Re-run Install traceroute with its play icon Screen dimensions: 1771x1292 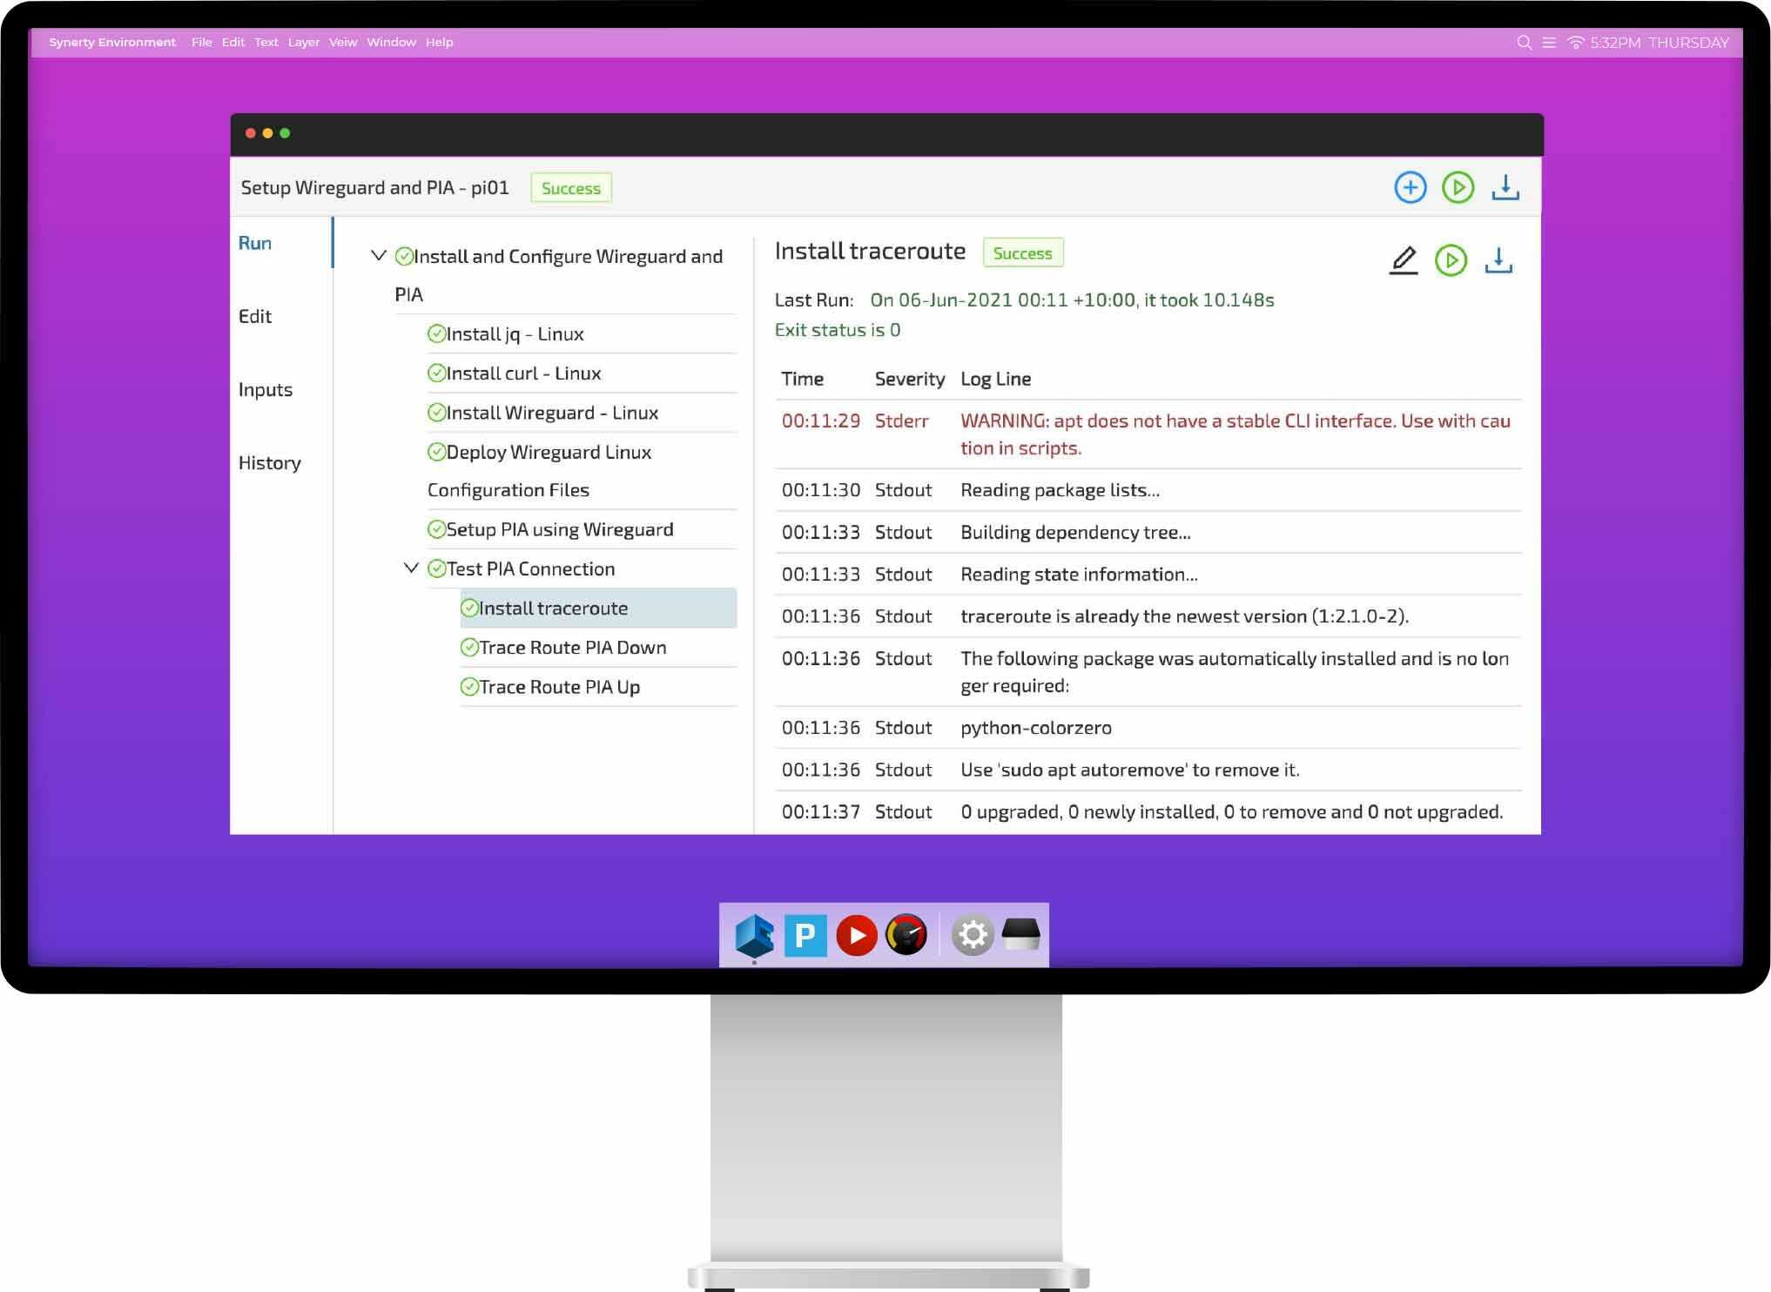tap(1451, 259)
